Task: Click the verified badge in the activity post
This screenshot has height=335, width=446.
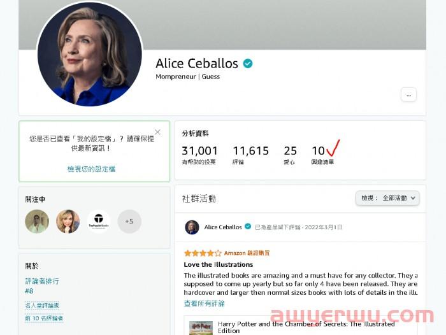Action: (x=248, y=226)
